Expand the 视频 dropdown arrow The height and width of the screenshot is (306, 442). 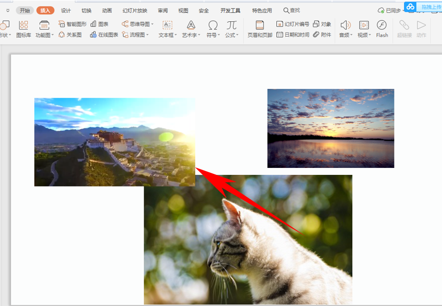pyautogui.click(x=369, y=35)
